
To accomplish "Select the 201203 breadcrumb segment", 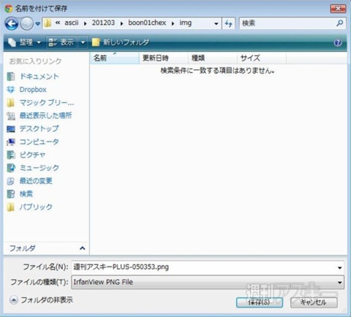I will pyautogui.click(x=103, y=23).
